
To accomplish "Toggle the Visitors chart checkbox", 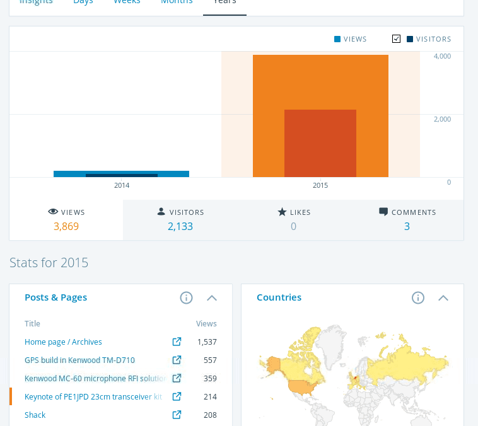I will (396, 39).
